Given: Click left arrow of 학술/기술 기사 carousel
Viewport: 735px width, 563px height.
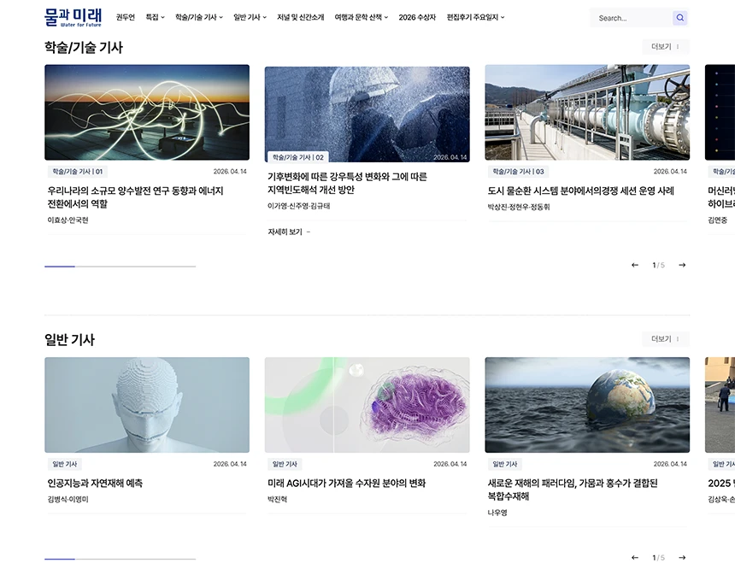Looking at the screenshot, I should click(633, 265).
